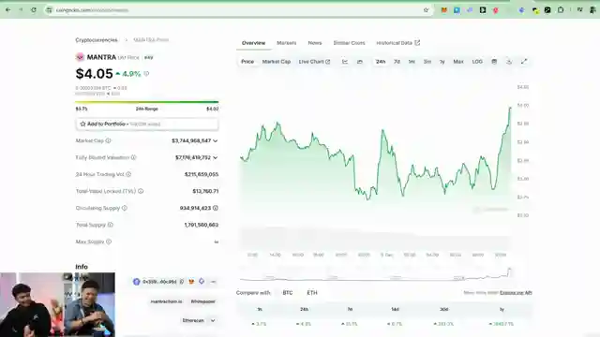Open the Historical Data tab
Viewport: 600px width, 337px height.
tap(397, 43)
